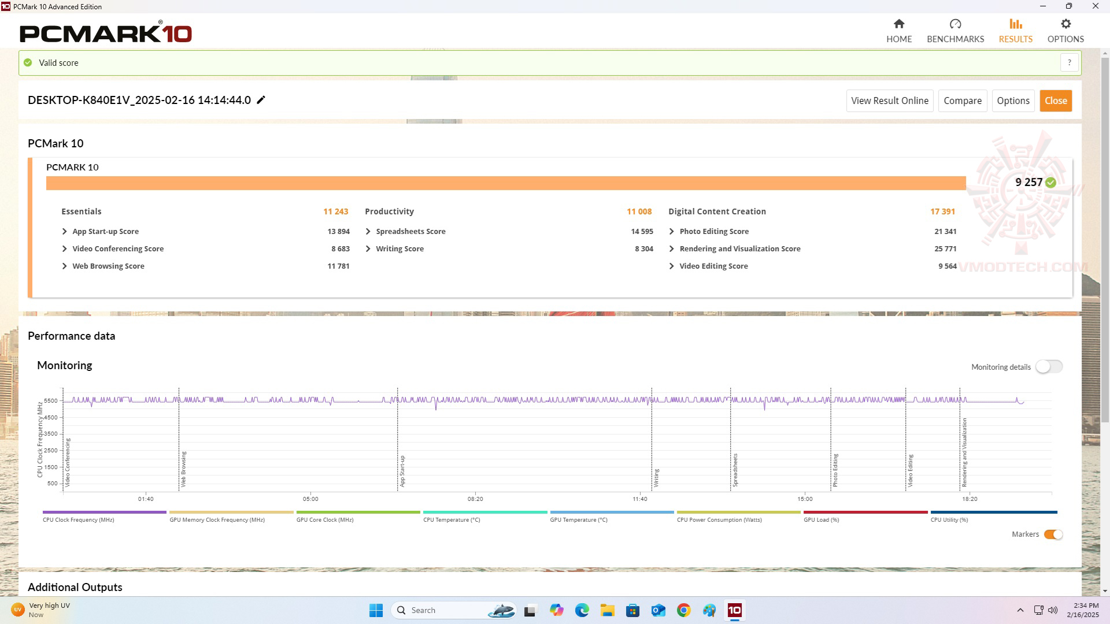
Task: Expand the Spreadsheets Score details
Action: (x=368, y=231)
